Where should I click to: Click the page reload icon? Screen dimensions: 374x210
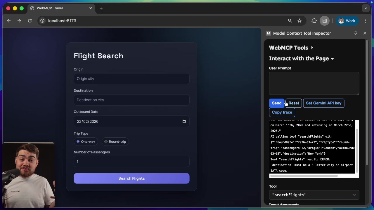tap(30, 21)
